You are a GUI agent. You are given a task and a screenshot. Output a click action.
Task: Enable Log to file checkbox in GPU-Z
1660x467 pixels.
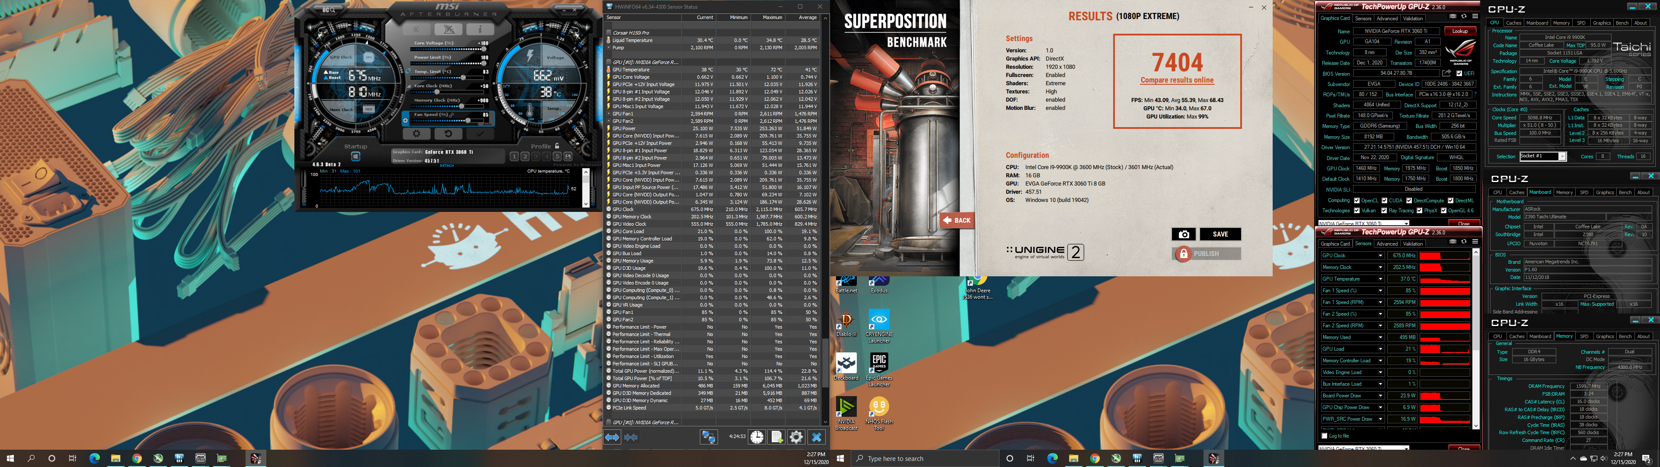point(1325,436)
